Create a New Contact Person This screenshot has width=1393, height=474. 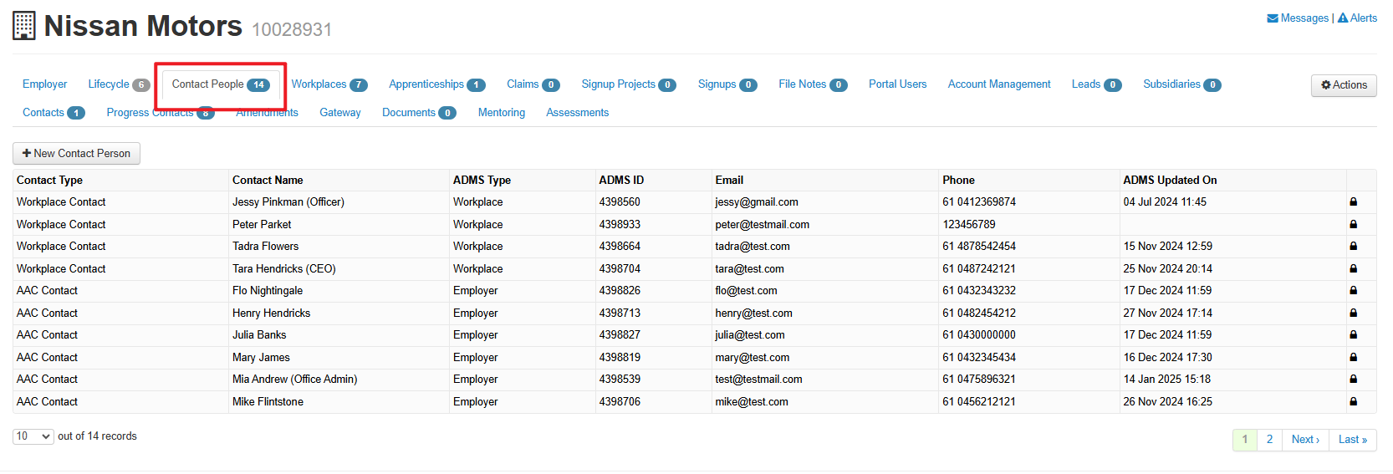(x=76, y=153)
